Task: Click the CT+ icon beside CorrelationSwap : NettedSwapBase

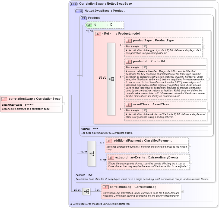Action: click(x=74, y=4)
